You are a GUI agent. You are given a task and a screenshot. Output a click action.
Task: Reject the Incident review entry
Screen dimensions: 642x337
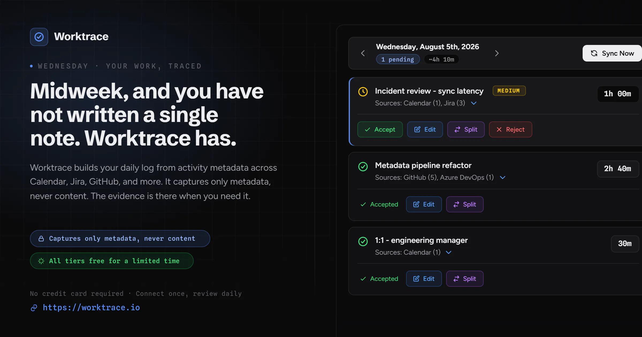(511, 129)
